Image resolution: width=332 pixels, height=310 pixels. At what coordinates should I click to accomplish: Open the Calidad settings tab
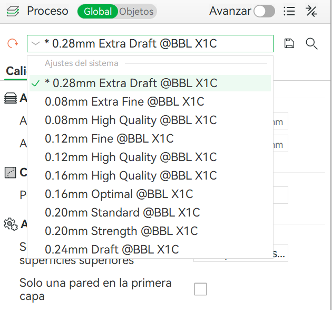[16, 71]
